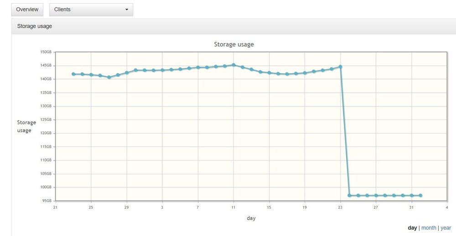Viewport: 456px width, 236px height.
Task: Click the '100GB' y-axis label
Action: pos(46,187)
